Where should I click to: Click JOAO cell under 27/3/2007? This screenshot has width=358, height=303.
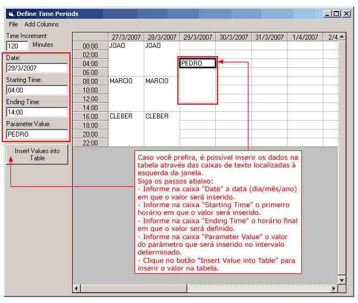click(x=126, y=59)
